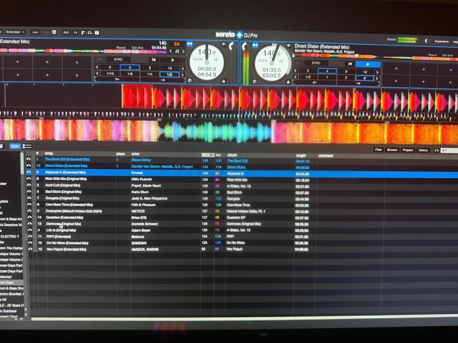This screenshot has width=458, height=343.
Task: Shift left deck key down arrow
Action: pyautogui.click(x=171, y=51)
